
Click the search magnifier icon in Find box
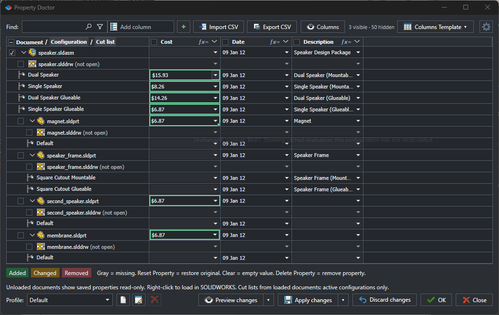coord(88,27)
